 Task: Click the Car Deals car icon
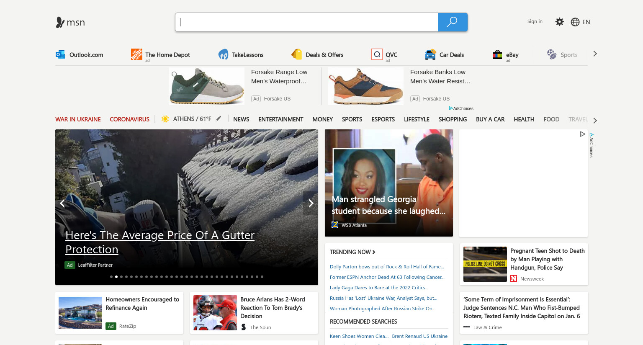(x=430, y=54)
